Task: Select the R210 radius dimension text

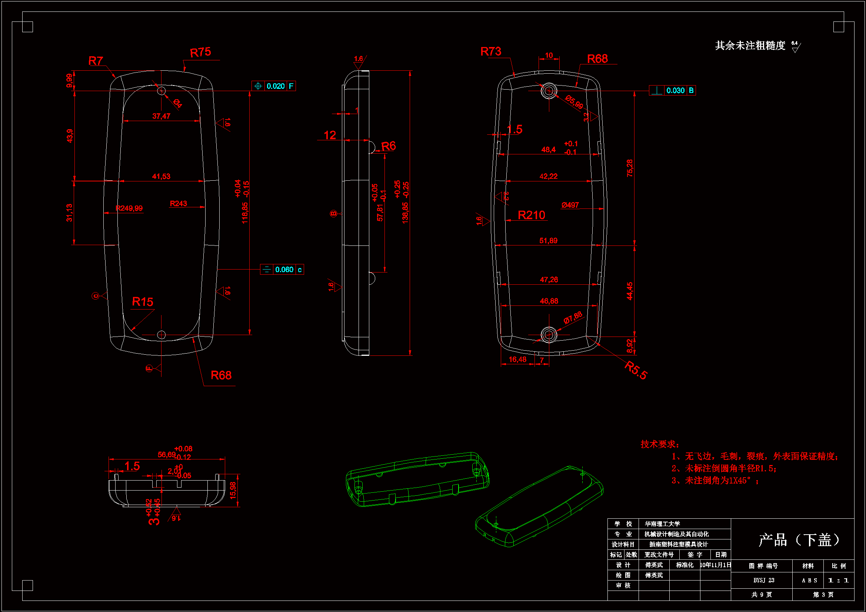Action: pyautogui.click(x=531, y=215)
